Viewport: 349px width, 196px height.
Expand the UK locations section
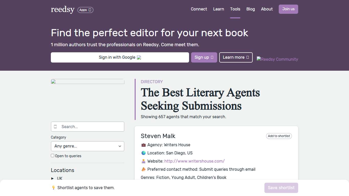tap(53, 178)
